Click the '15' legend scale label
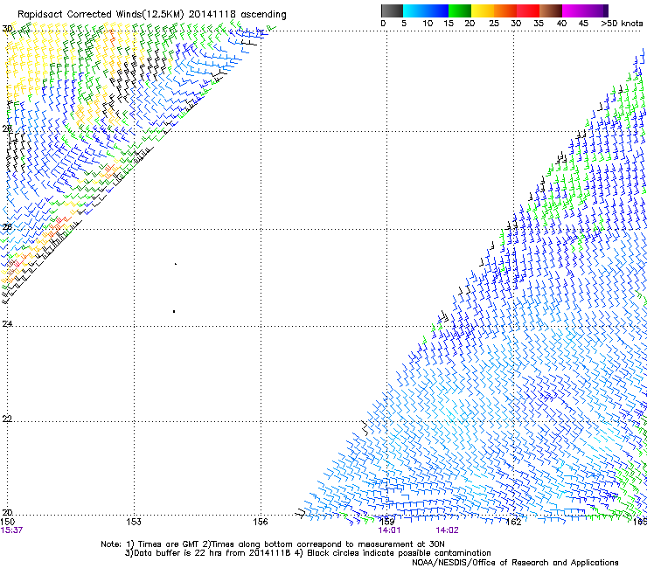 (x=449, y=24)
